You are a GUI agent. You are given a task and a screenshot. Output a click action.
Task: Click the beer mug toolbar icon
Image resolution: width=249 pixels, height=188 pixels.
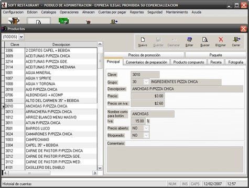(14, 20)
